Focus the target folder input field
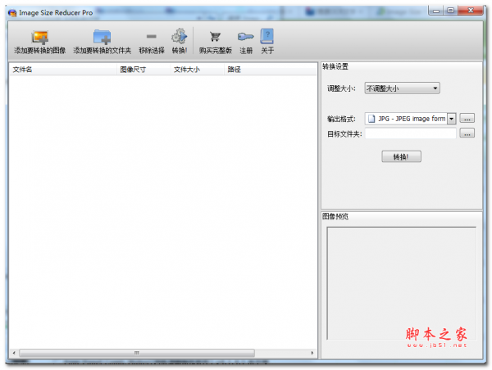This screenshot has height=370, width=492. (x=411, y=133)
